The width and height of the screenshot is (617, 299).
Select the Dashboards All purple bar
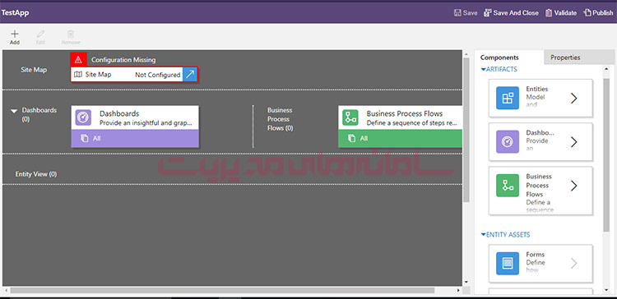click(135, 139)
